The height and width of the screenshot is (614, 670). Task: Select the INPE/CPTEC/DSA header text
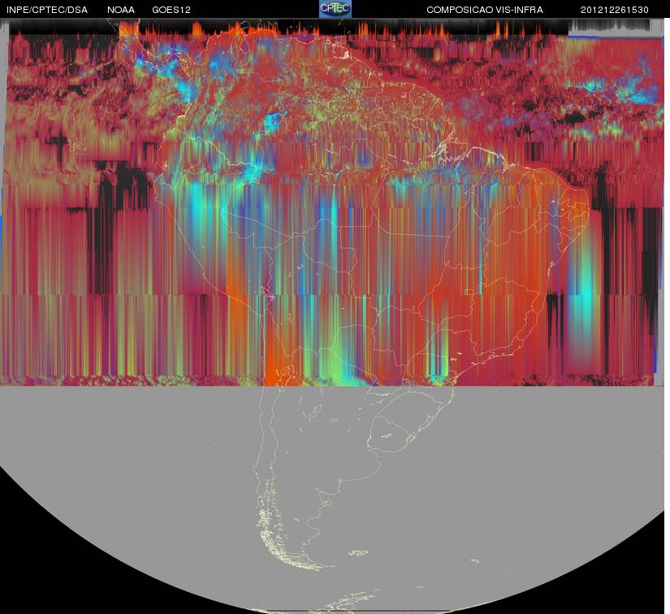(47, 10)
